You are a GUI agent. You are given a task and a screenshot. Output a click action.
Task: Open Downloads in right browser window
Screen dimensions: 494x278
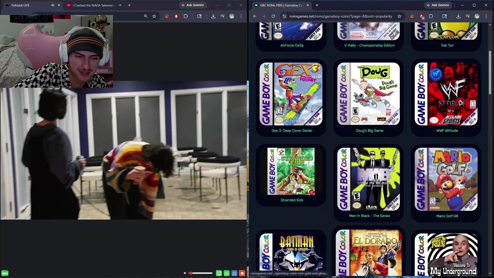point(458,16)
